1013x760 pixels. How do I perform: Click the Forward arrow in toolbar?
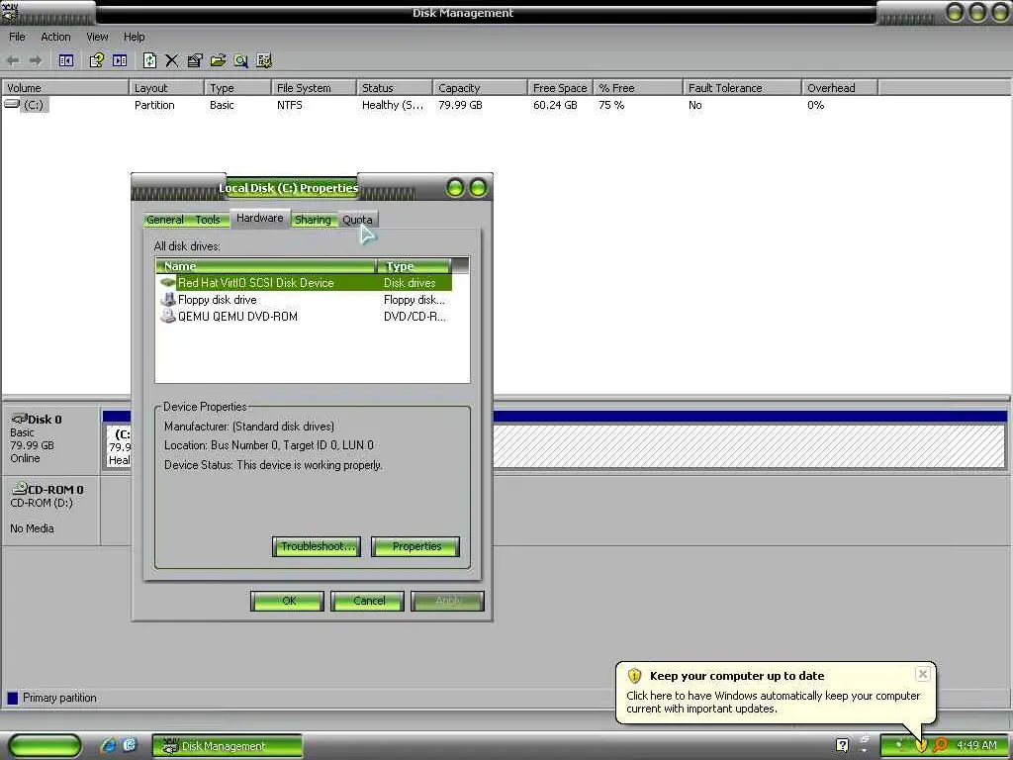pyautogui.click(x=36, y=60)
